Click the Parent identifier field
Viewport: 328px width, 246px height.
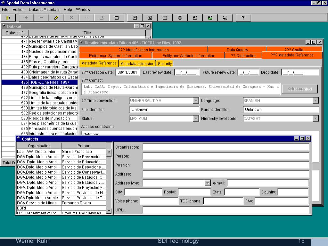(x=281, y=110)
